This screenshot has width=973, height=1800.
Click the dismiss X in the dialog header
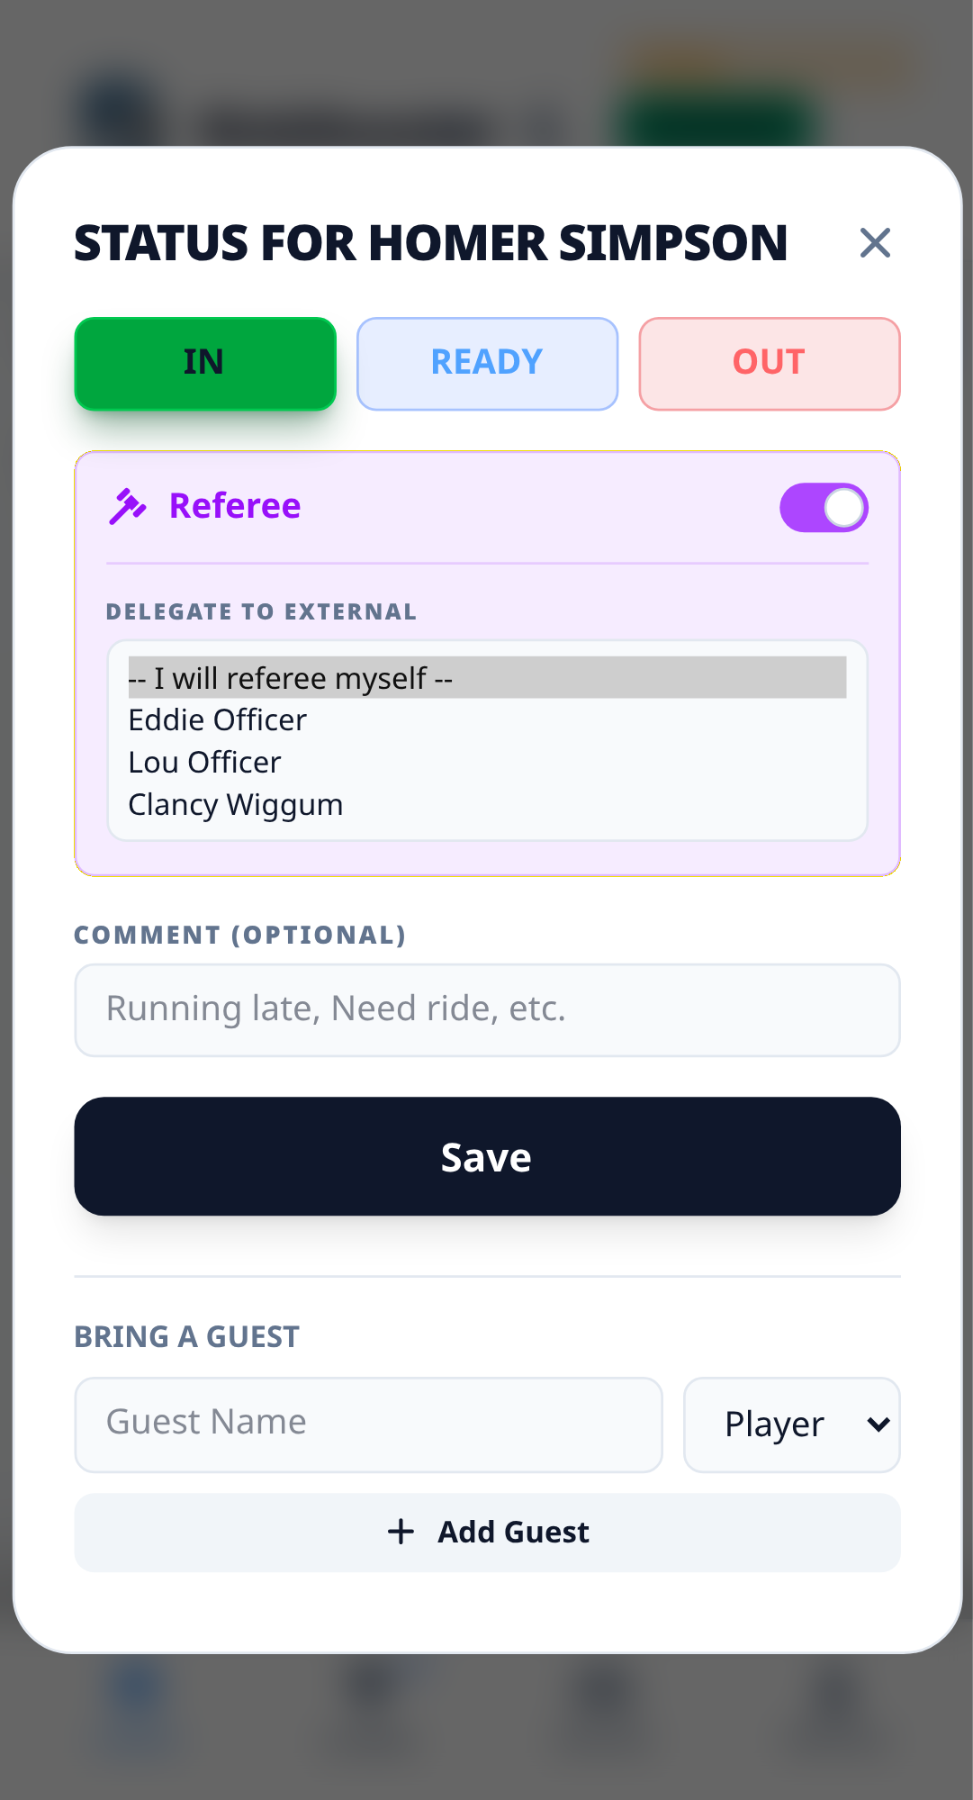click(874, 242)
